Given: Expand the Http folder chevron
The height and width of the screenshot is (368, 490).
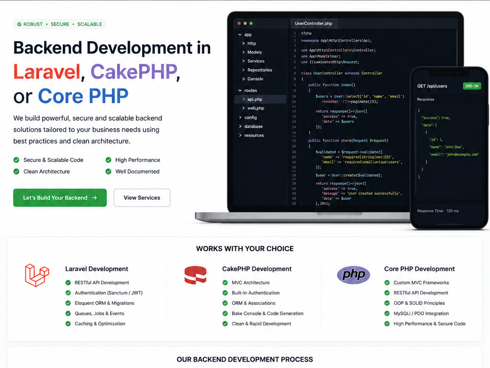Looking at the screenshot, I should [244, 44].
